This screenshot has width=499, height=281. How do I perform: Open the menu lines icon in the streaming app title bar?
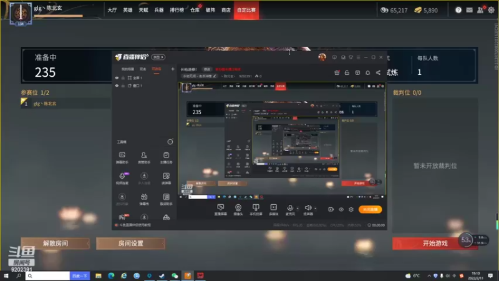click(x=358, y=57)
